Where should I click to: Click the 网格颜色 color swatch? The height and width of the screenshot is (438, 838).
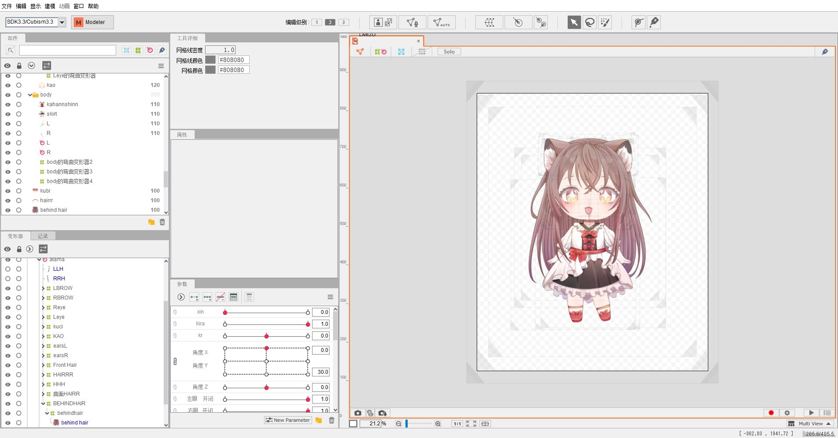210,70
